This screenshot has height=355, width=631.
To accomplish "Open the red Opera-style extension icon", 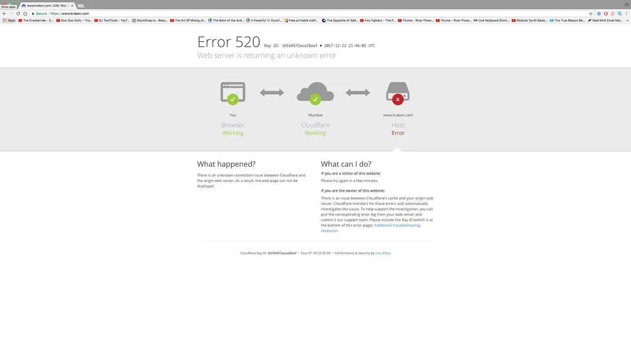I will point(606,13).
